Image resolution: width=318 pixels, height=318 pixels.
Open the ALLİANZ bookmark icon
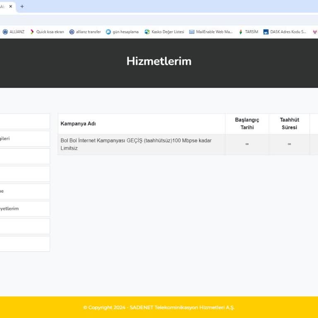(5, 32)
